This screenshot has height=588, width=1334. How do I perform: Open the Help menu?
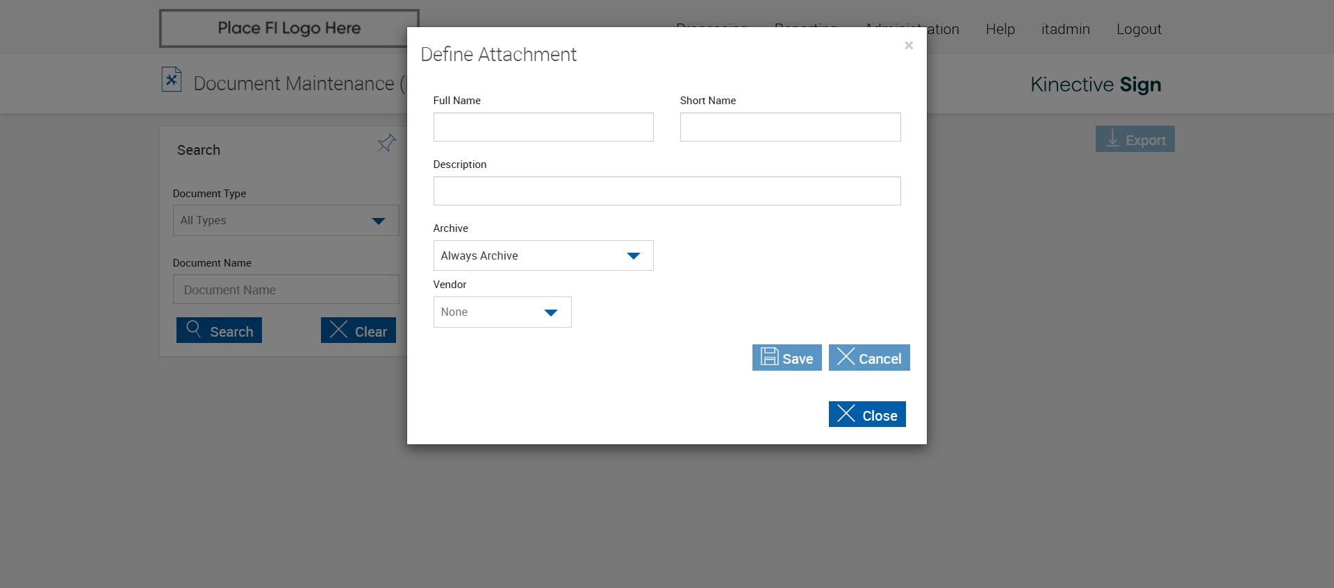tap(1000, 29)
